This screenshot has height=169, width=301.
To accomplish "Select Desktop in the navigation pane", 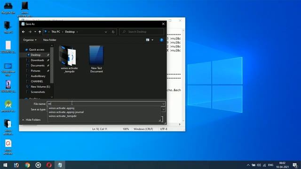I will point(36,55).
